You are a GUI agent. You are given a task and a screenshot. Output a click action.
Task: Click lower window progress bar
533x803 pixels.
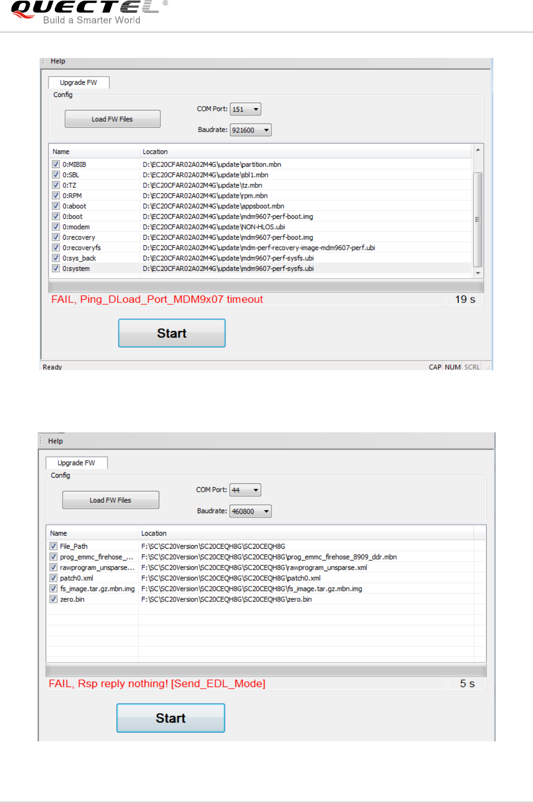click(266, 670)
